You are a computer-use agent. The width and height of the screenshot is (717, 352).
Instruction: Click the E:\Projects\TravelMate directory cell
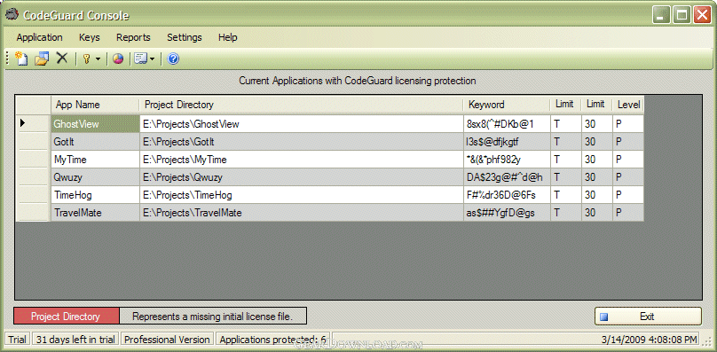(x=302, y=213)
